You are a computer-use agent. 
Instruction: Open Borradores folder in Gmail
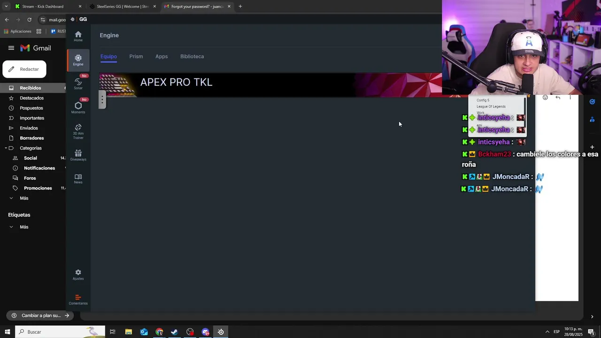(x=33, y=138)
